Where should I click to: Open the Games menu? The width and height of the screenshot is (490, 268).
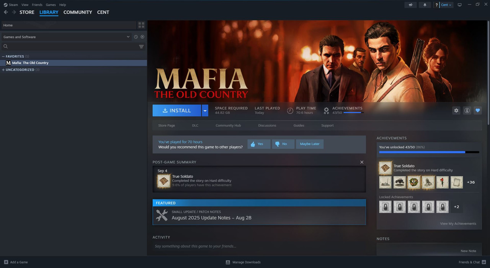click(x=51, y=5)
